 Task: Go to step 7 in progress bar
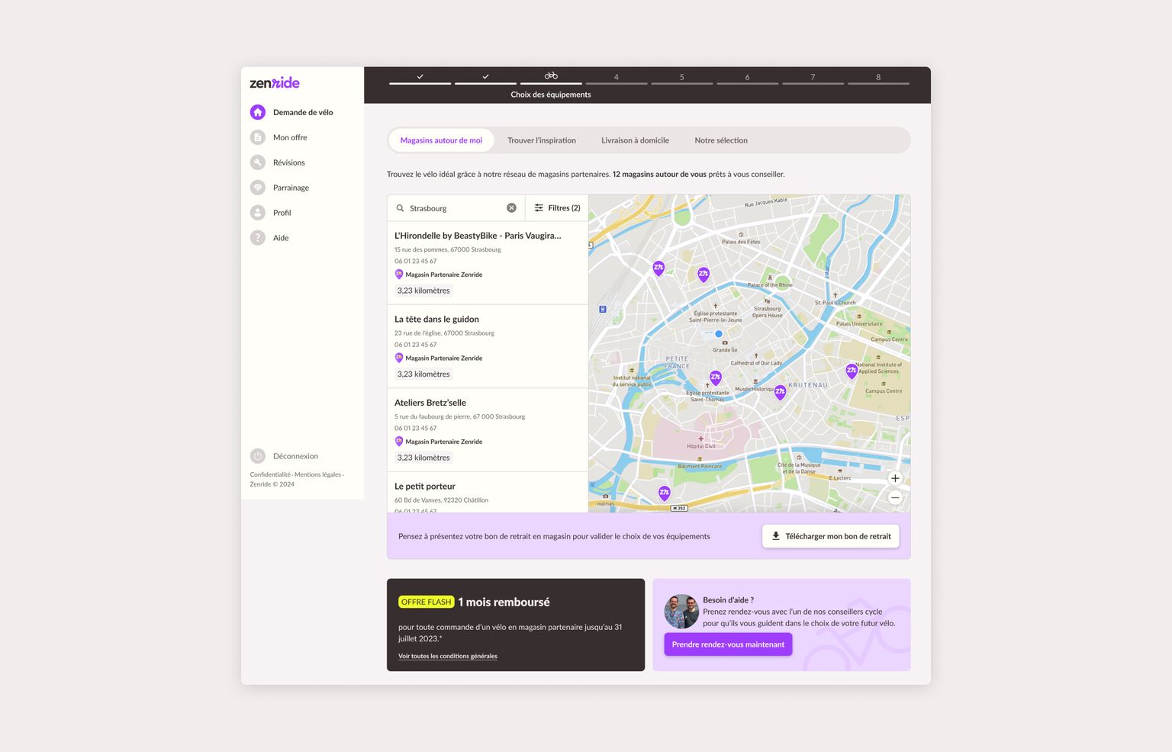[813, 77]
